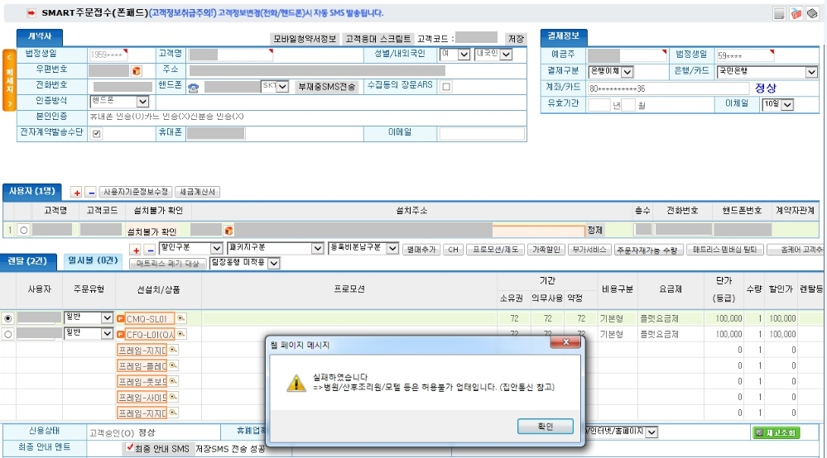
Task: Open the SKT carrier dropdown
Action: pos(275,86)
